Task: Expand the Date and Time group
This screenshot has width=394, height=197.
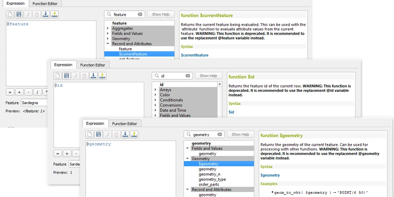Action: [x=156, y=110]
